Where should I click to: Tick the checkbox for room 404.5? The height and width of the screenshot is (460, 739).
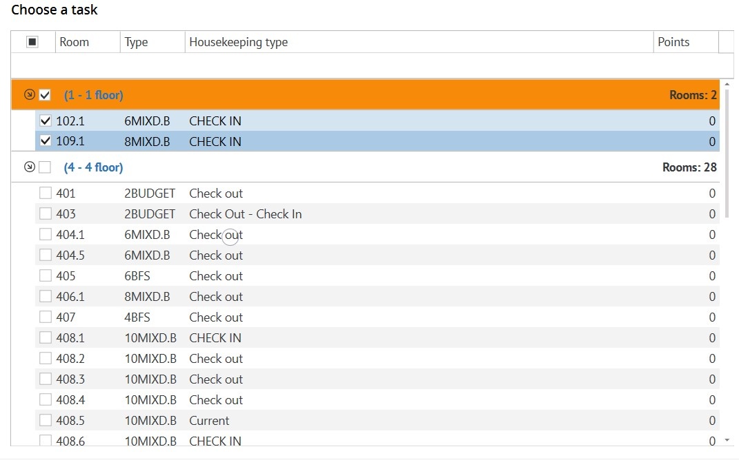[x=46, y=255]
